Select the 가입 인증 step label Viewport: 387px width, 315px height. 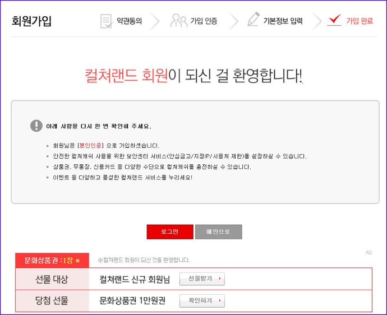click(x=204, y=21)
